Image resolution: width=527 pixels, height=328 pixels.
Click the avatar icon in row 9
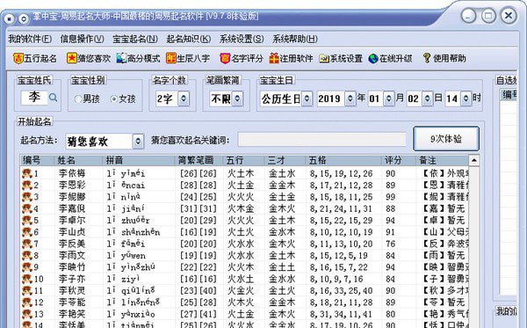(x=27, y=266)
